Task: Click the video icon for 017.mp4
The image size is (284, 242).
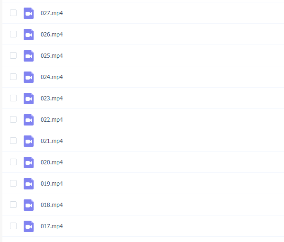Action: pos(28,226)
